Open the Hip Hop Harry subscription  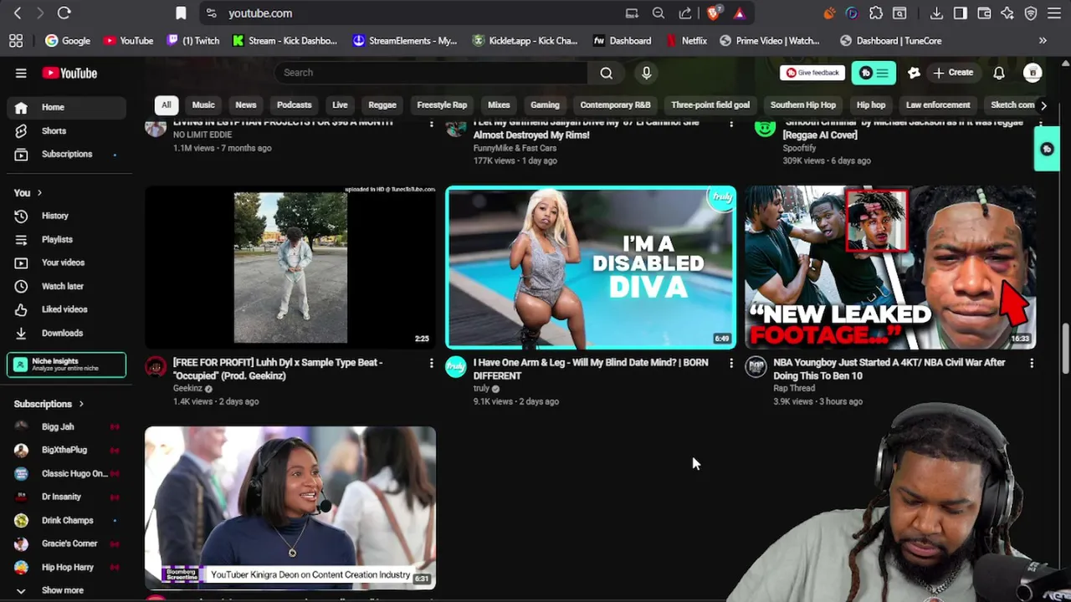tap(67, 567)
